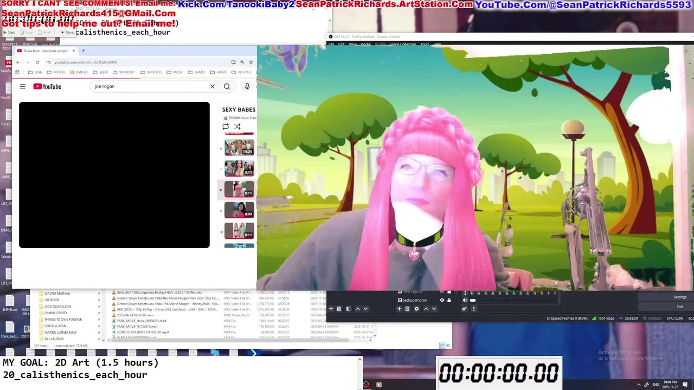Add a new scene in OBS
The width and height of the screenshot is (694, 390).
click(331, 309)
